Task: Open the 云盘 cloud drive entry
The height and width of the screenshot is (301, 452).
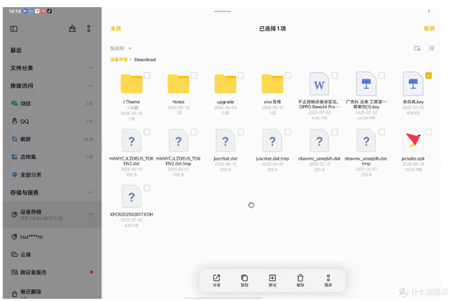Action: coord(52,254)
